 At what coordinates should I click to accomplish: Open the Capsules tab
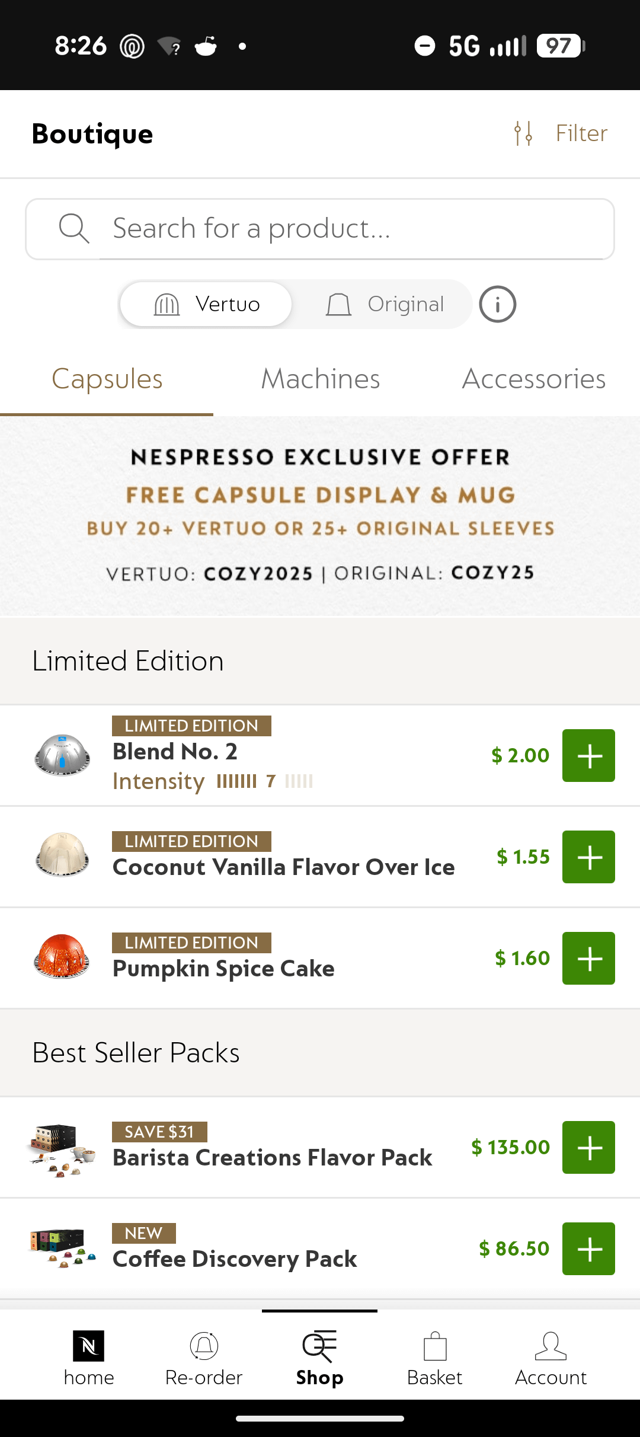[107, 379]
